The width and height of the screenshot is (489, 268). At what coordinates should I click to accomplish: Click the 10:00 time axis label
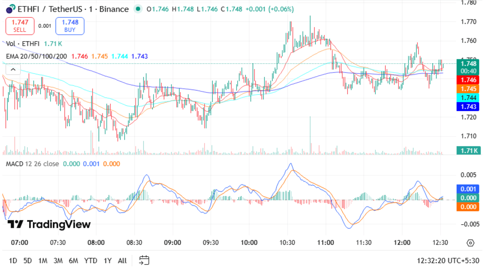249,243
